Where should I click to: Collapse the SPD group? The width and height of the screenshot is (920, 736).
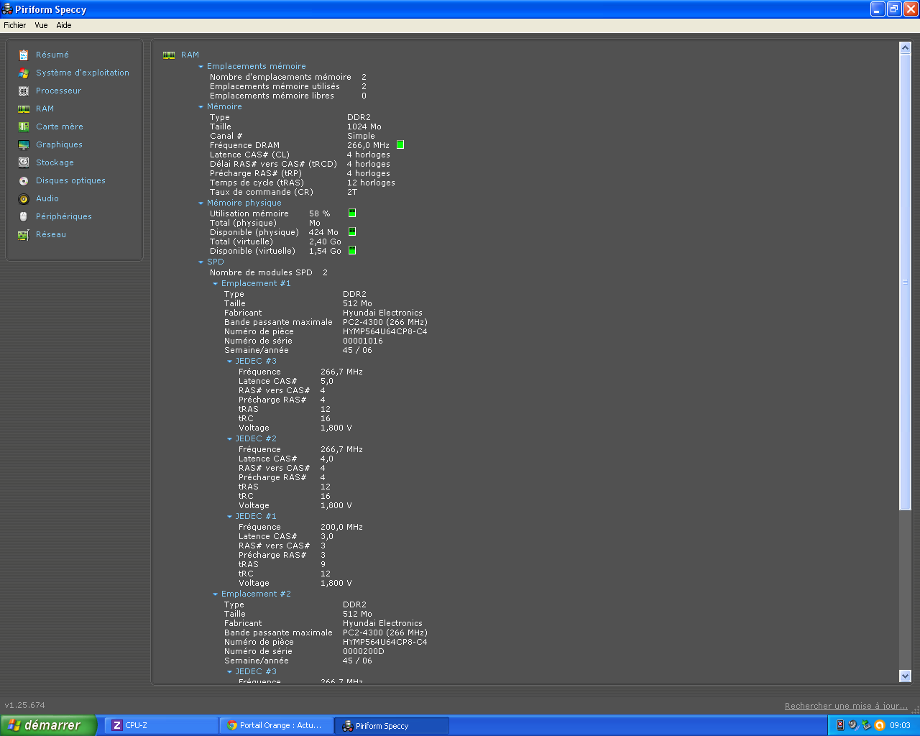pos(201,262)
